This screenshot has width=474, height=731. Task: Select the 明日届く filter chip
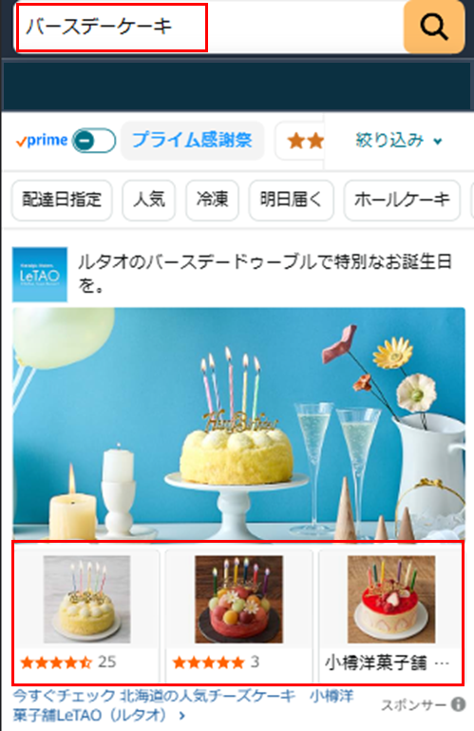(292, 200)
